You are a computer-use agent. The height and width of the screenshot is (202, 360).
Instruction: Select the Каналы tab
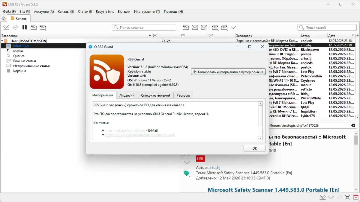(x=19, y=18)
